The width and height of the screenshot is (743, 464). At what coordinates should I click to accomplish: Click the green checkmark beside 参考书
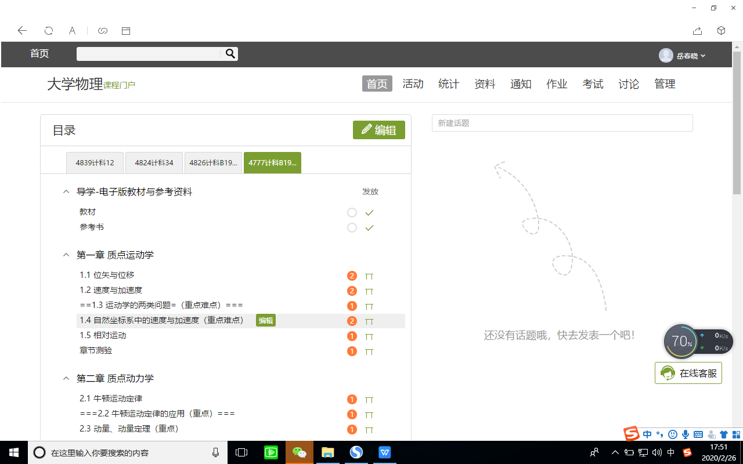[x=369, y=228]
